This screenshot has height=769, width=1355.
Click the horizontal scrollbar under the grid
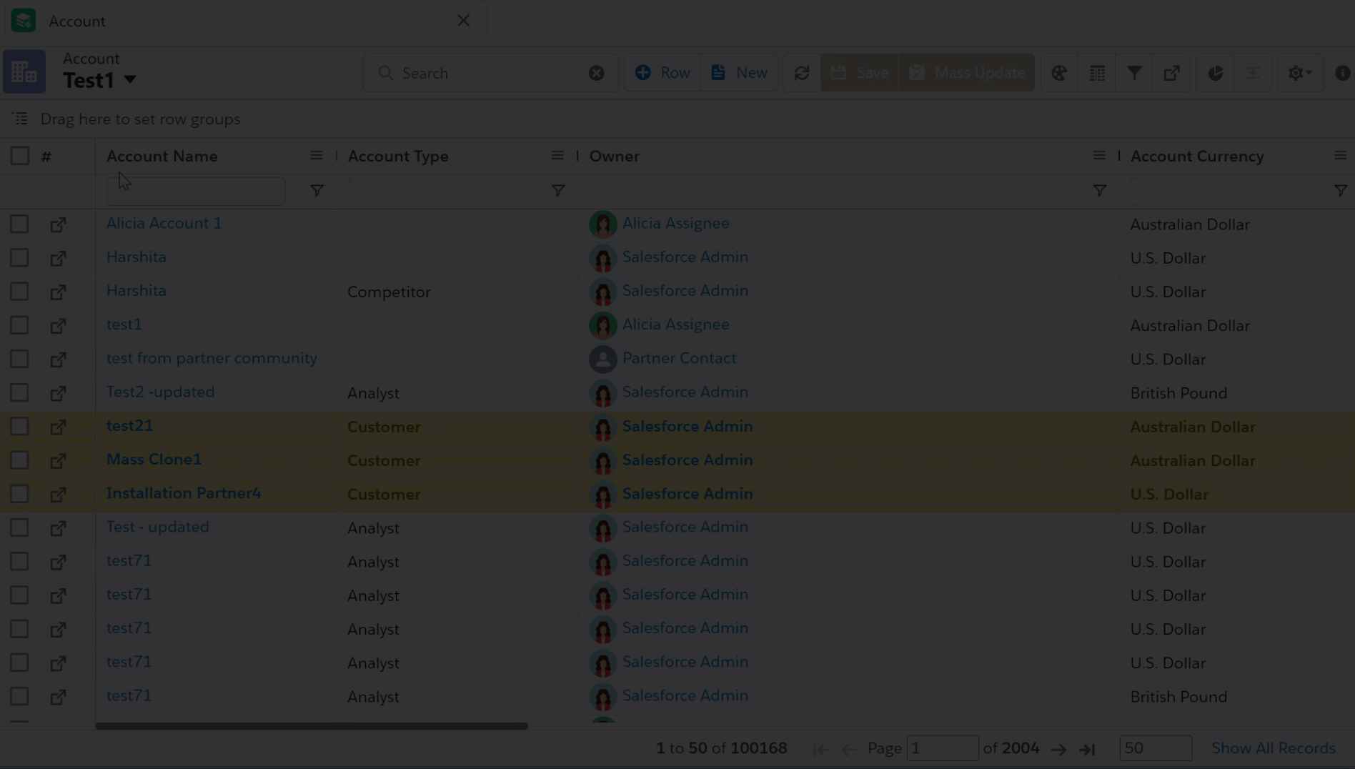(x=312, y=726)
